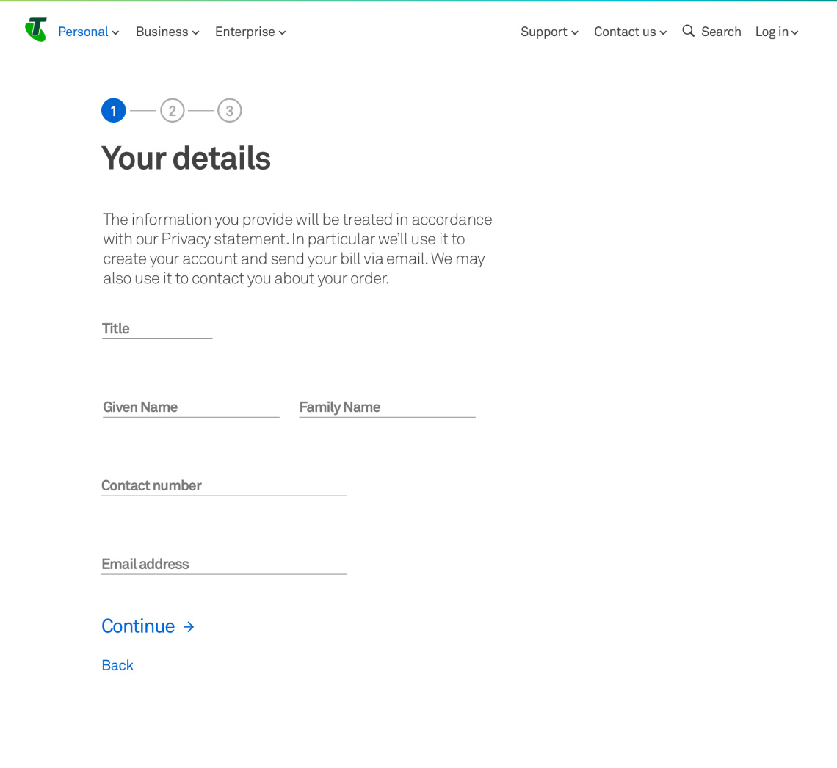This screenshot has width=837, height=768.
Task: Open the Support menu
Action: [x=544, y=32]
